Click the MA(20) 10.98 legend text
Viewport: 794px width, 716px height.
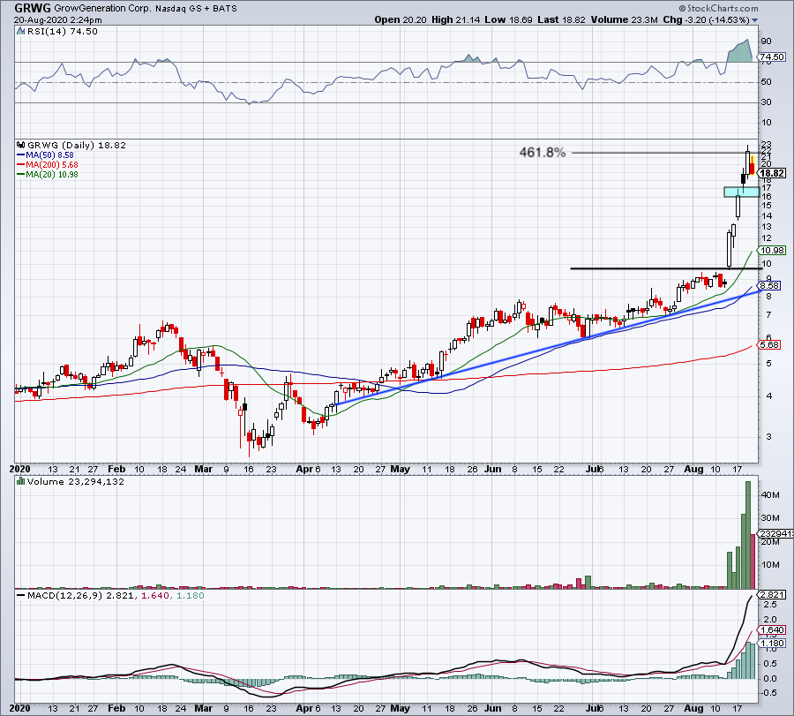(52, 175)
